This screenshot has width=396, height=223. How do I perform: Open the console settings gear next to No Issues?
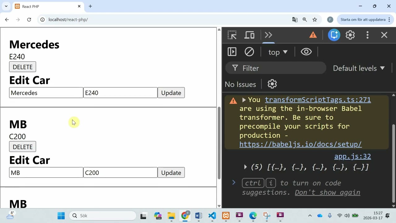(x=272, y=84)
